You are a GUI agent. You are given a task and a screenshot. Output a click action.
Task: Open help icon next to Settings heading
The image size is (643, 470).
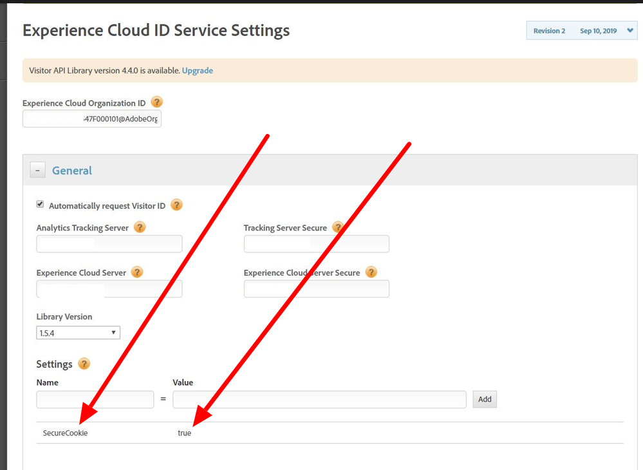pyautogui.click(x=84, y=364)
